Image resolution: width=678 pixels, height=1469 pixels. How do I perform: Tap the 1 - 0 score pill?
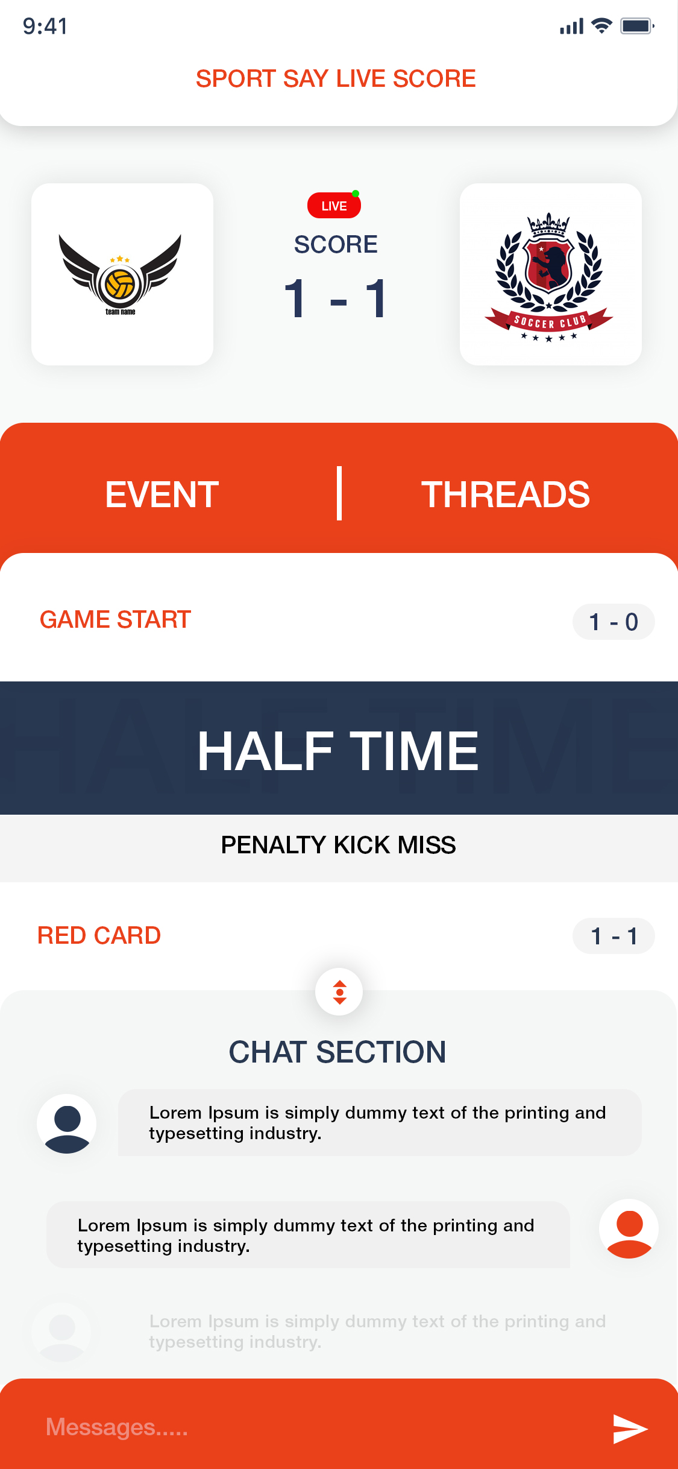(x=613, y=622)
